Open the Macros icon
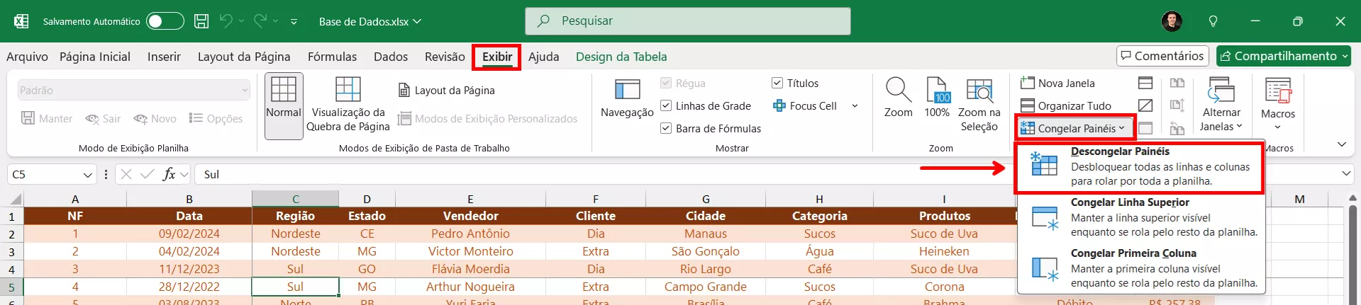Viewport: 1361px width, 305px height. pyautogui.click(x=1278, y=92)
